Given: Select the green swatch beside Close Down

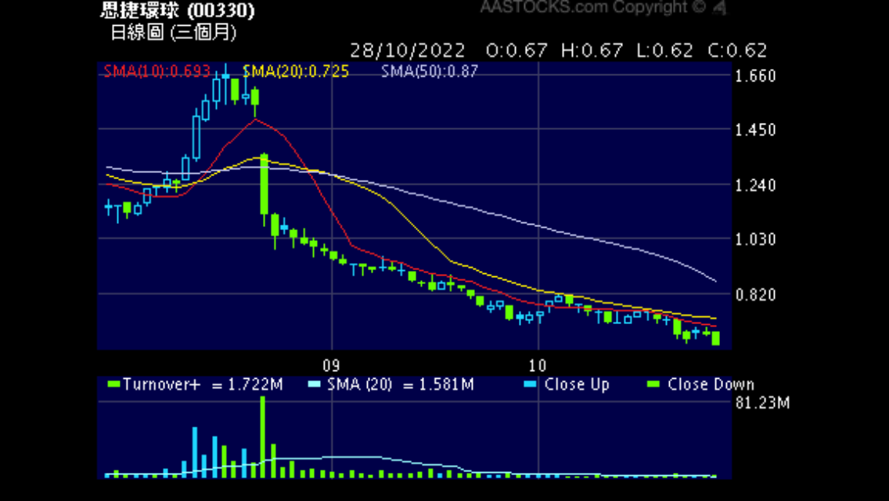Looking at the screenshot, I should click(x=653, y=384).
